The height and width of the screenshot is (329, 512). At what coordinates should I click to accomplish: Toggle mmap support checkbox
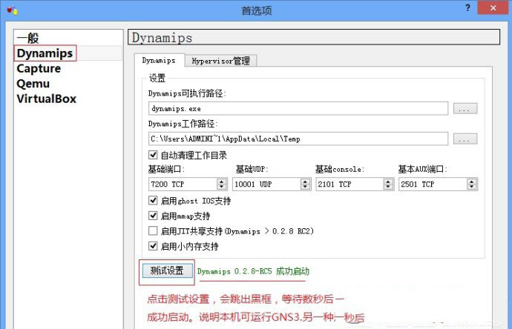(x=154, y=216)
